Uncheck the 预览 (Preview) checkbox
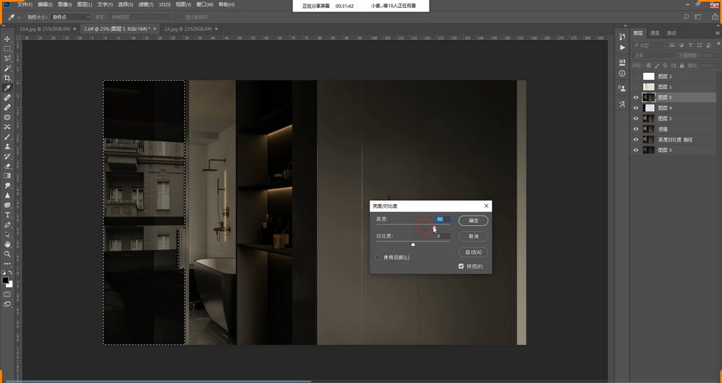 click(x=461, y=266)
